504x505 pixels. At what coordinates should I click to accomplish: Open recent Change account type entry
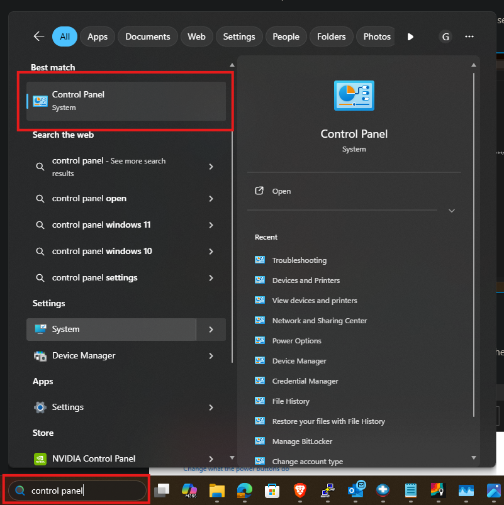308,461
